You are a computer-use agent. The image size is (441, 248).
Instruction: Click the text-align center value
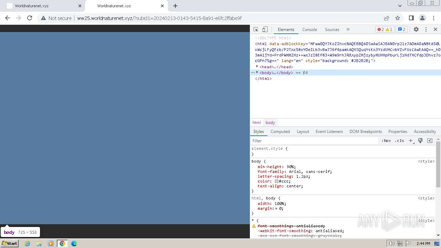pos(295,186)
